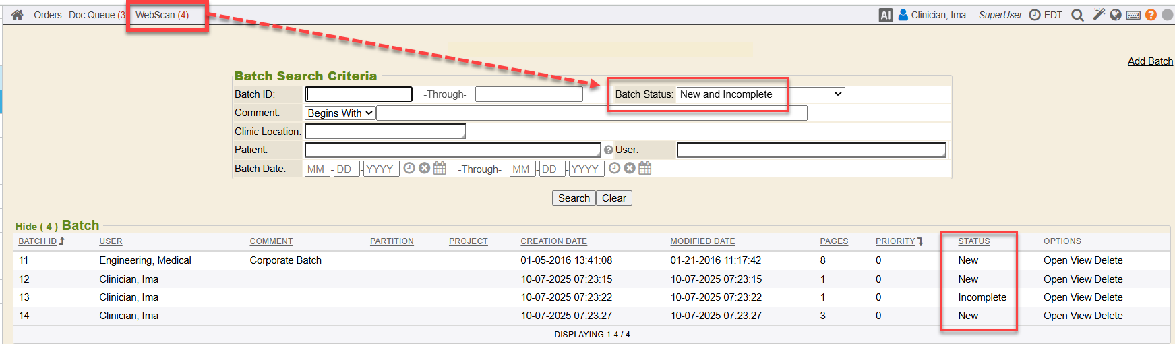1175x344 pixels.
Task: Open the magic wand tool
Action: coord(1098,15)
